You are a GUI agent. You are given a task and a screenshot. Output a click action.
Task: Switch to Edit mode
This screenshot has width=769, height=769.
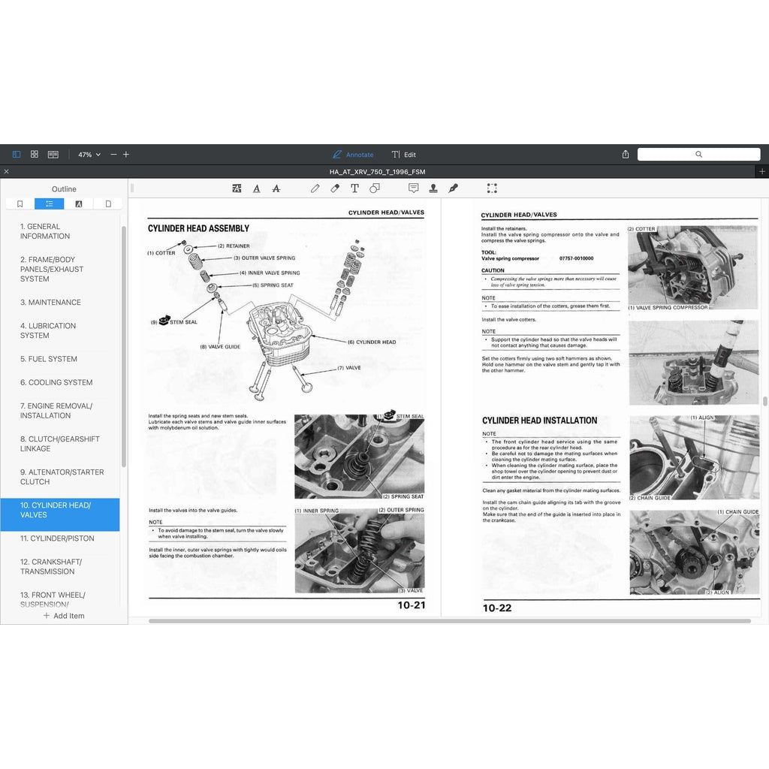[404, 155]
